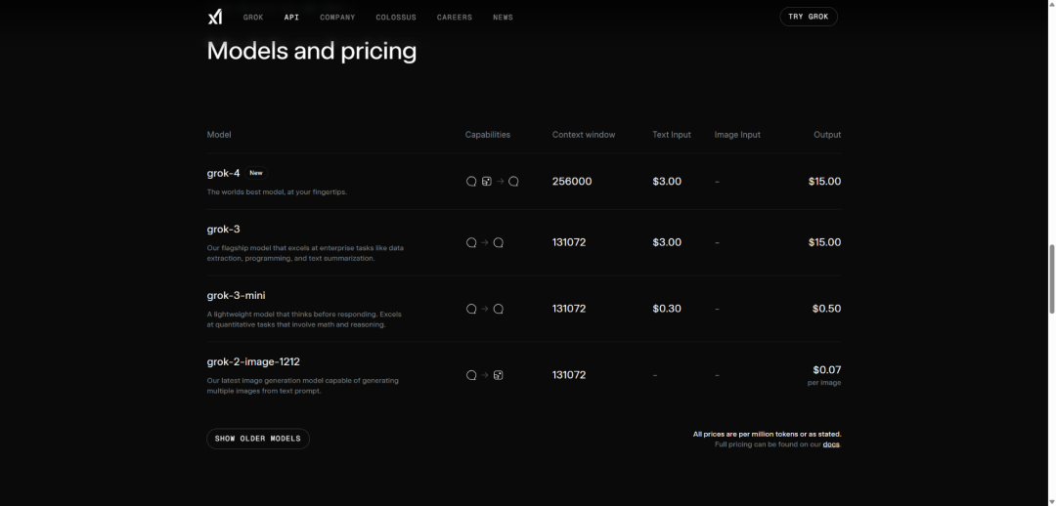Click grok-4 output price $15.00
The width and height of the screenshot is (1056, 506).
[x=824, y=182]
